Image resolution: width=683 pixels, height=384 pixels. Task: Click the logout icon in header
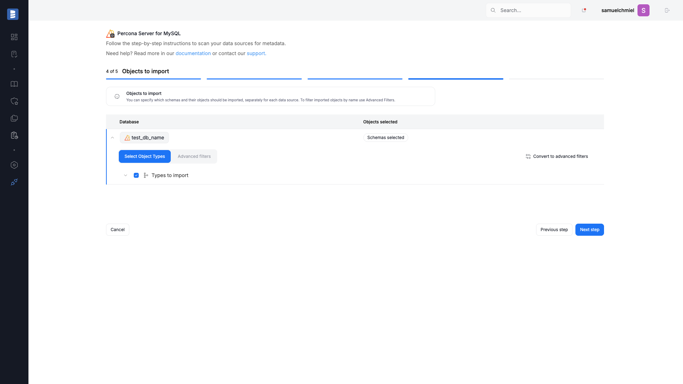point(667,10)
